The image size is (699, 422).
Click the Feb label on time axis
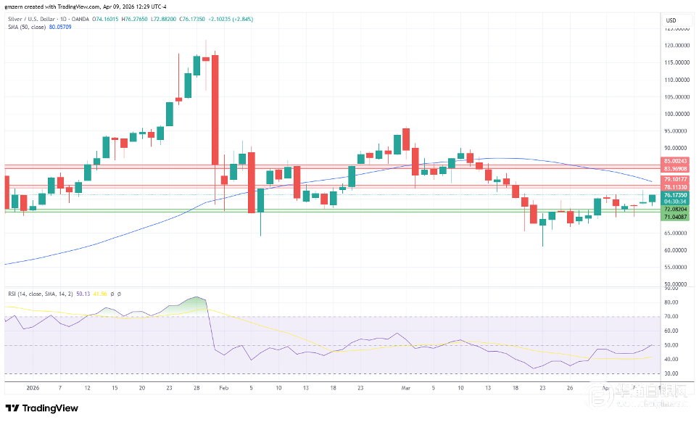pyautogui.click(x=224, y=389)
